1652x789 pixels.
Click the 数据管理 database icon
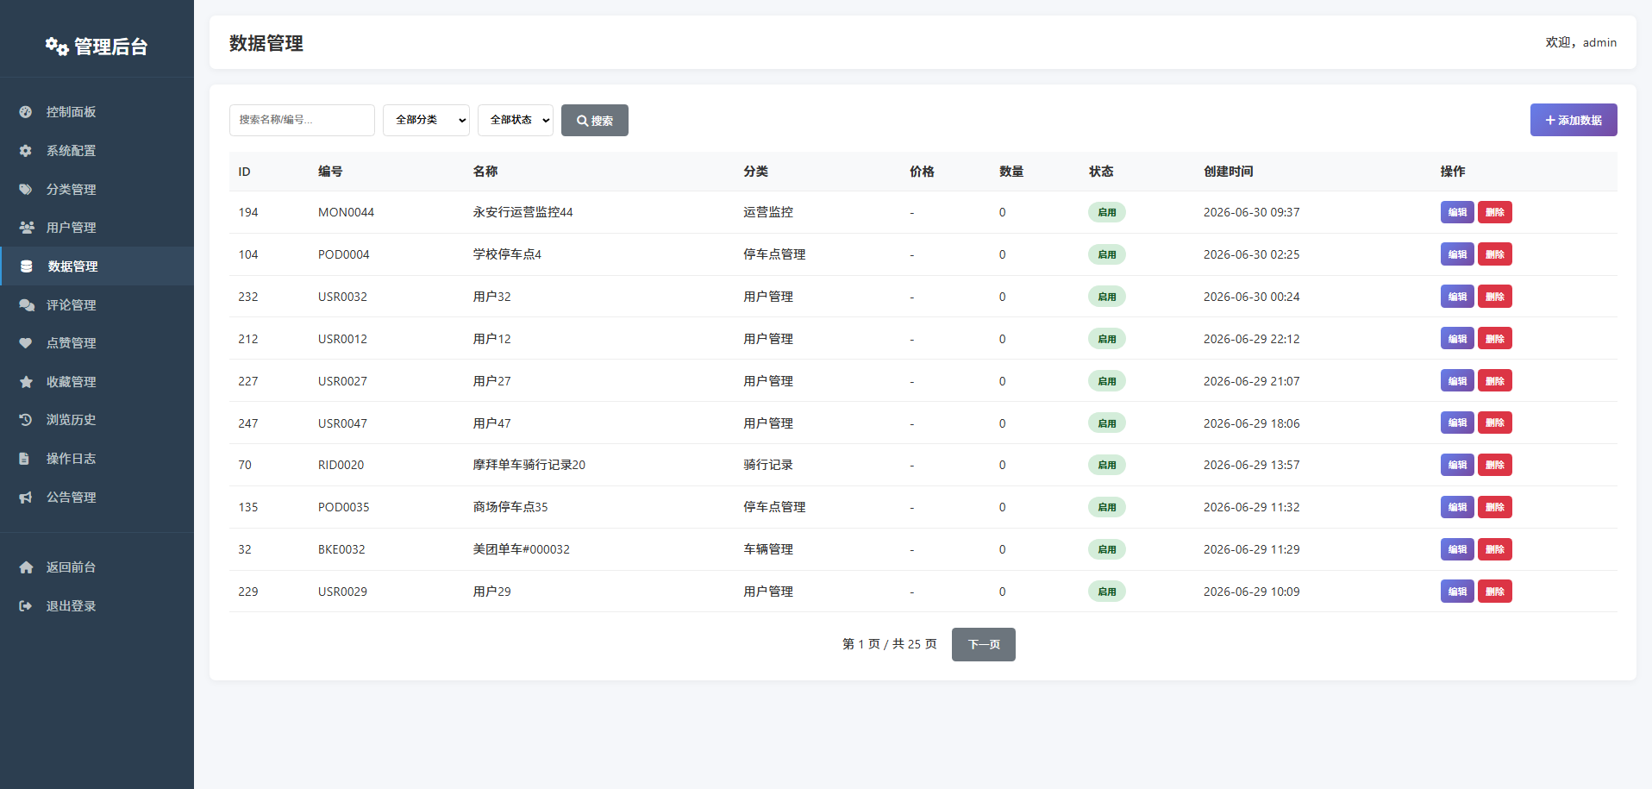tap(27, 266)
